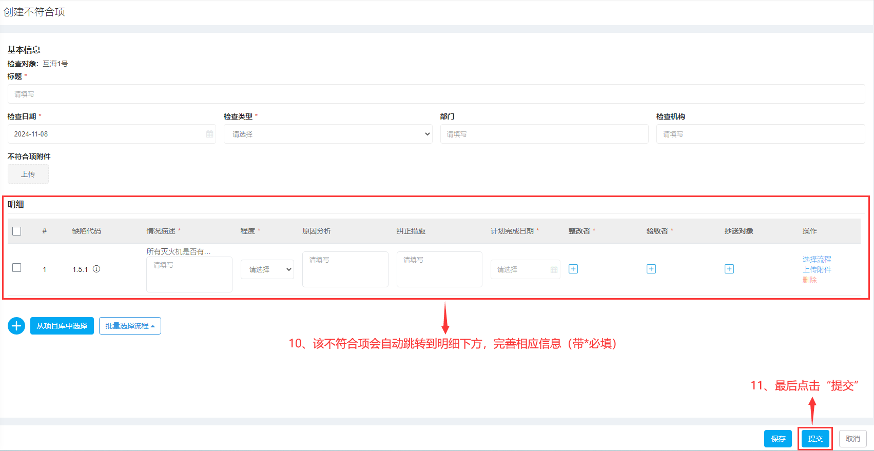Image resolution: width=874 pixels, height=451 pixels.
Task: Click the 纠正措施 column header
Action: pos(411,231)
